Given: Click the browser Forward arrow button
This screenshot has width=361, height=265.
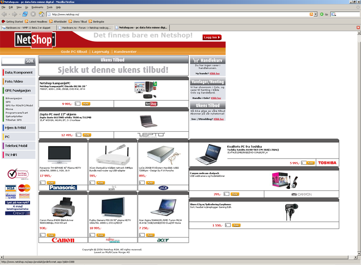Looking at the screenshot, I should pyautogui.click(x=14, y=14).
